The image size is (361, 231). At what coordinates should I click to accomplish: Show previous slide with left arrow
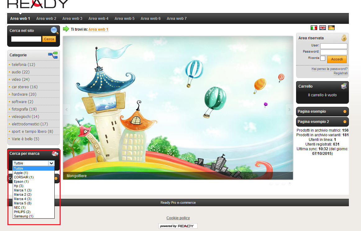[67, 110]
